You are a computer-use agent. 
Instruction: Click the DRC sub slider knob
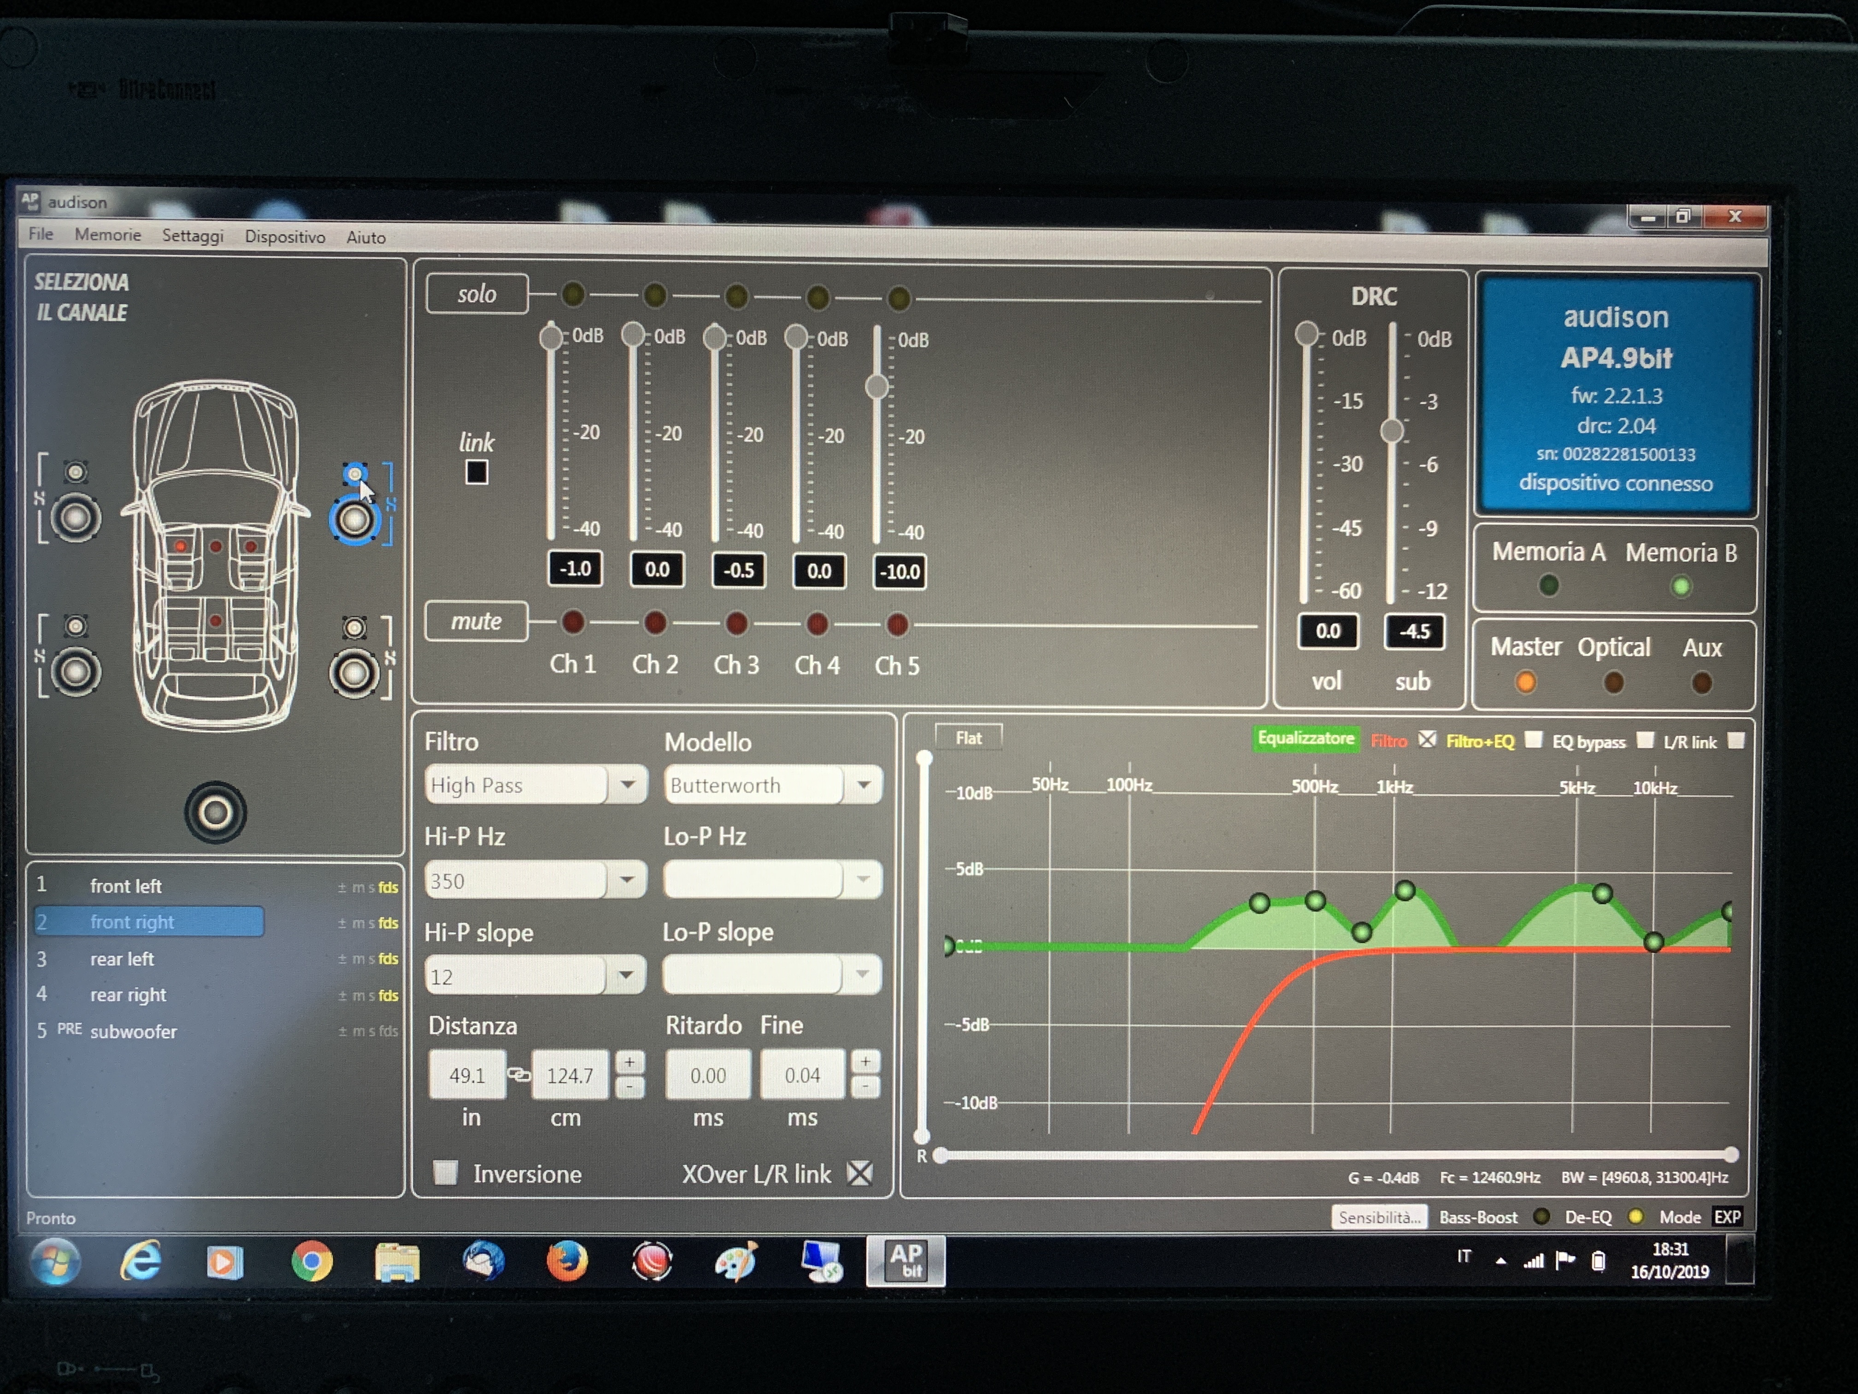1392,430
